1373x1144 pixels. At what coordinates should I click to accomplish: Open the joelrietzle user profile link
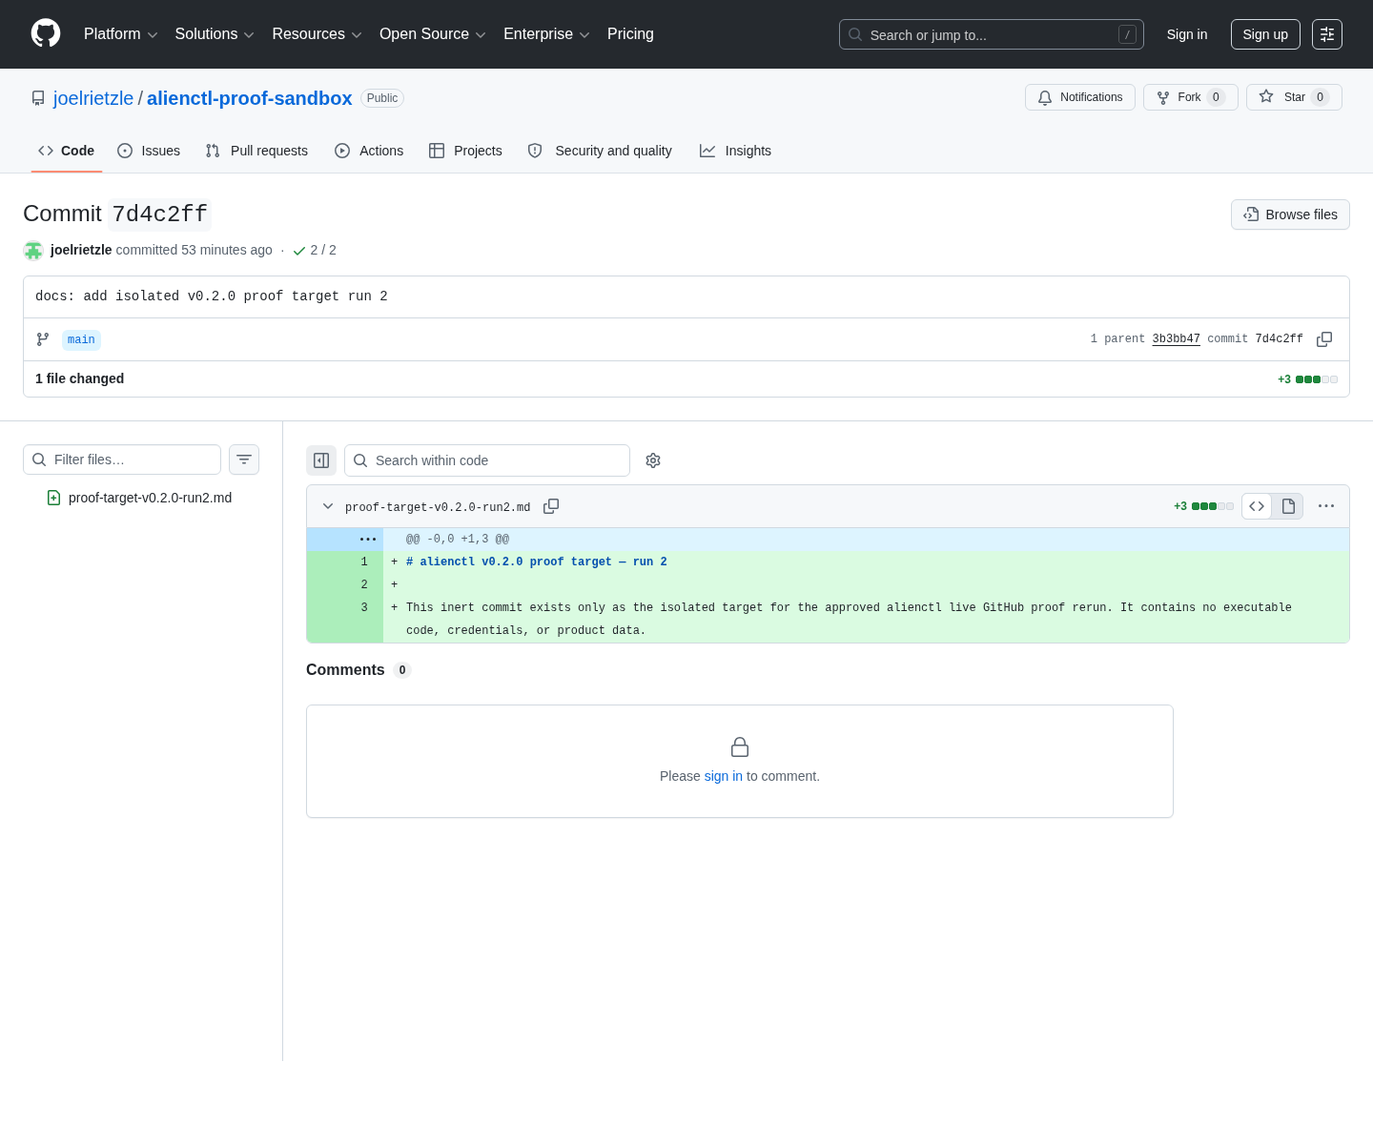(x=93, y=98)
